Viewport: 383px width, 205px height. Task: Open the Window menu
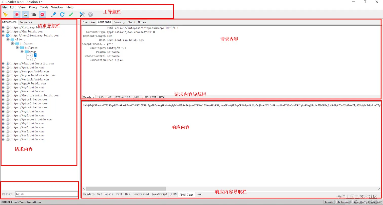[57, 7]
